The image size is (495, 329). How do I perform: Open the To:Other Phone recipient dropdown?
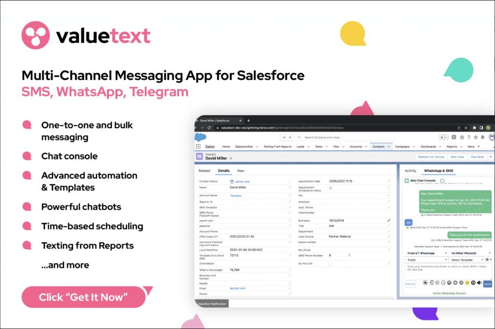click(471, 253)
